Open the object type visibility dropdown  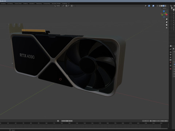(146, 6)
